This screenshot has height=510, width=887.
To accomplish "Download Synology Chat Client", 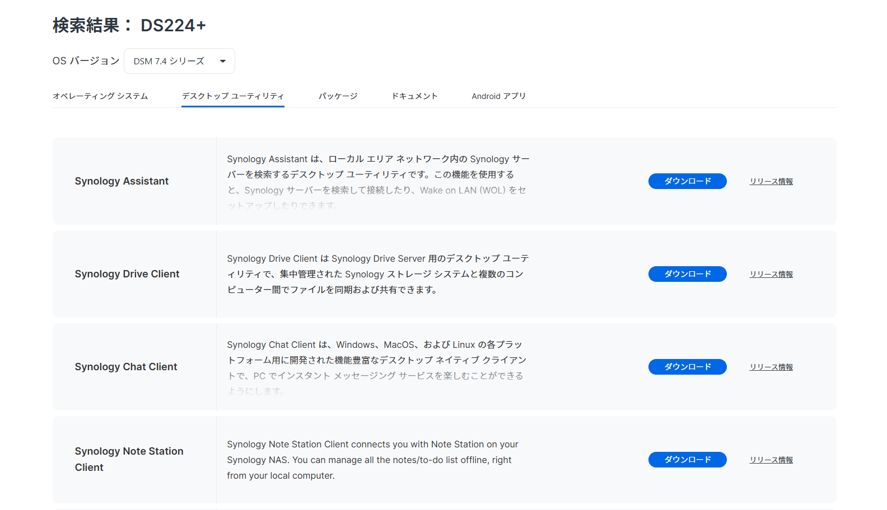I will point(688,367).
